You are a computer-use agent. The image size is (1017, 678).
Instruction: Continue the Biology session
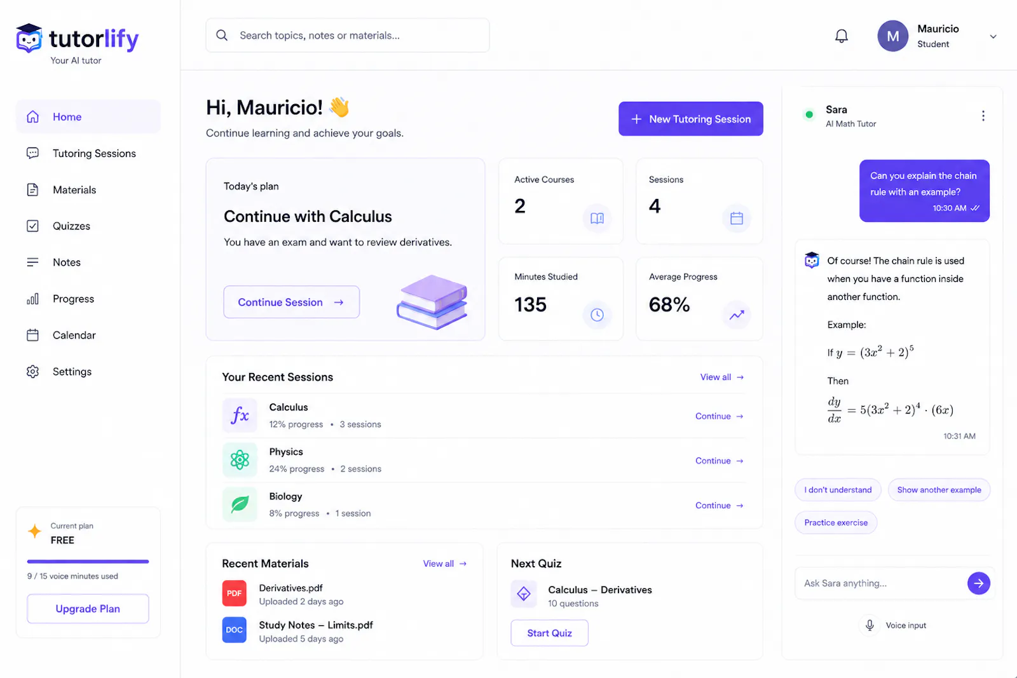pos(720,505)
